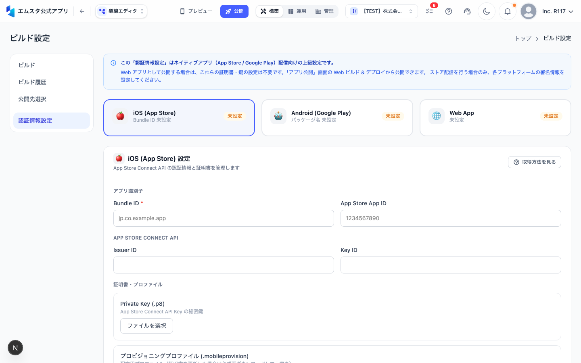
Task: Click the 公開 publish button
Action: [234, 11]
